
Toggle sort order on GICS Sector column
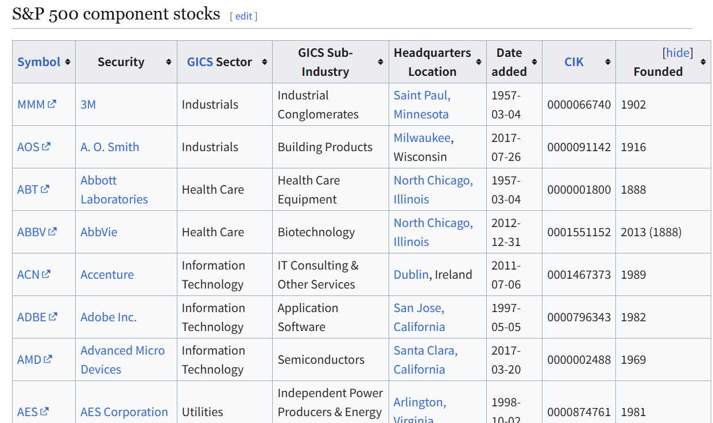(265, 62)
